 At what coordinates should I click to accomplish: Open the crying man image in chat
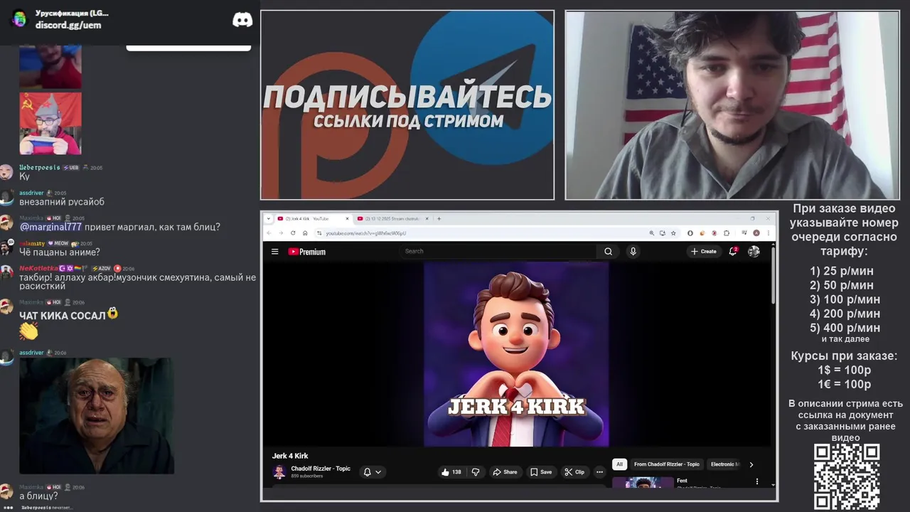(97, 416)
